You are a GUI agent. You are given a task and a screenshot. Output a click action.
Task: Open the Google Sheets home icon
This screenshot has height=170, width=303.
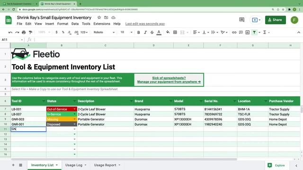[x=9, y=20]
